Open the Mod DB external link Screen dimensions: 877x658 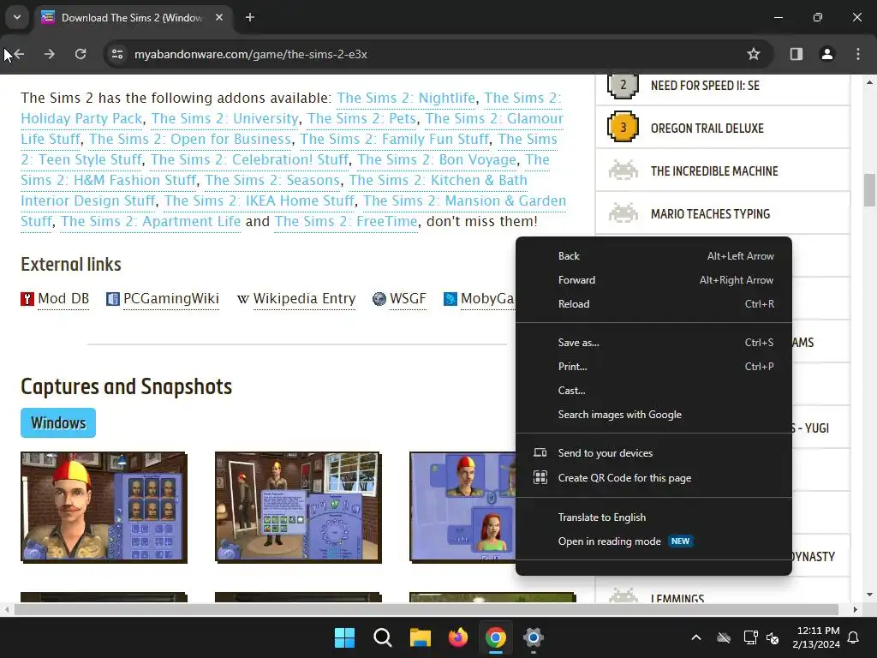point(63,299)
